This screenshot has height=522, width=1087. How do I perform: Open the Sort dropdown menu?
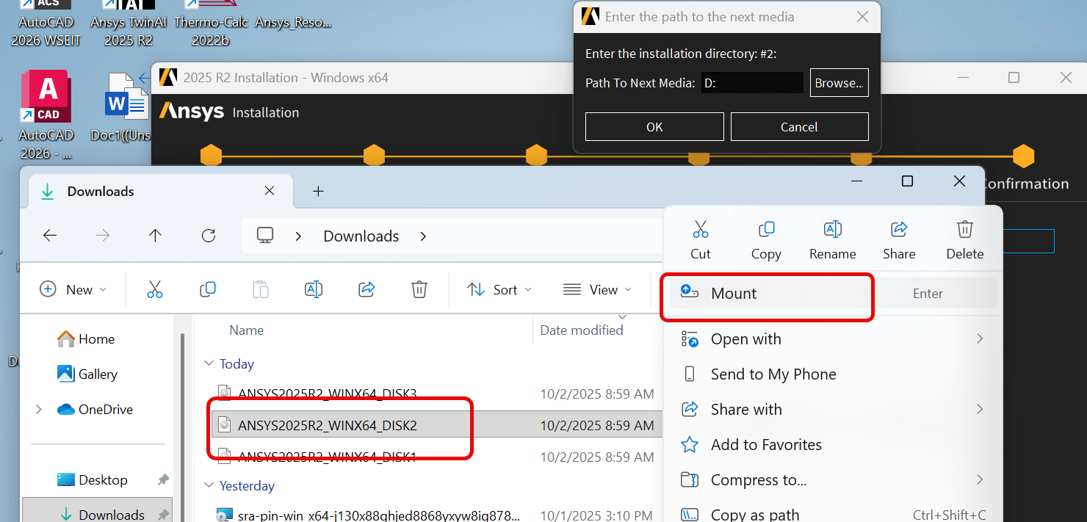coord(499,289)
